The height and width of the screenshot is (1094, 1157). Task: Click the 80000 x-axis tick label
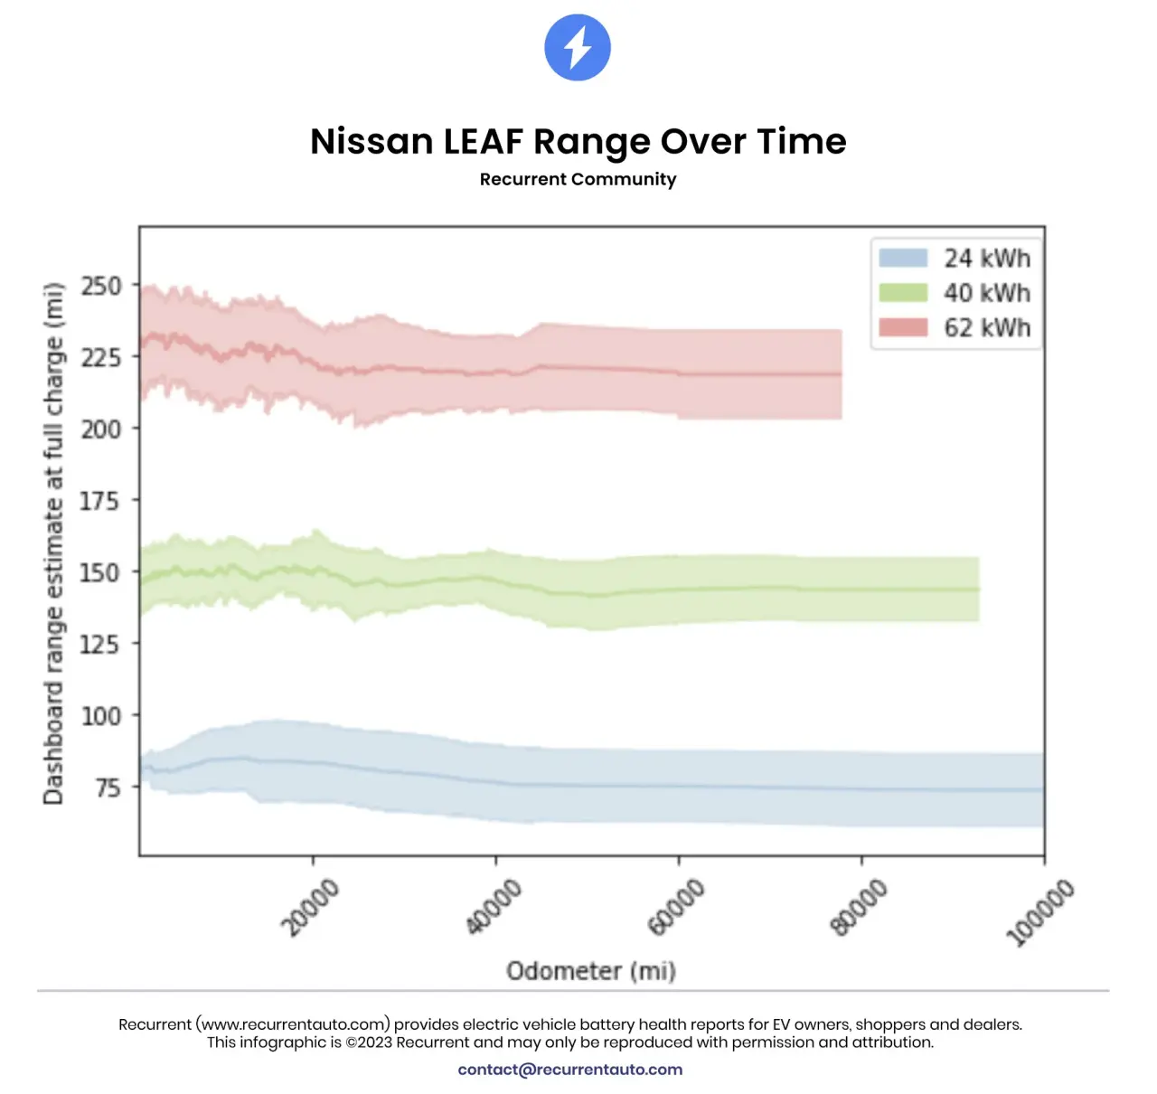click(x=858, y=908)
